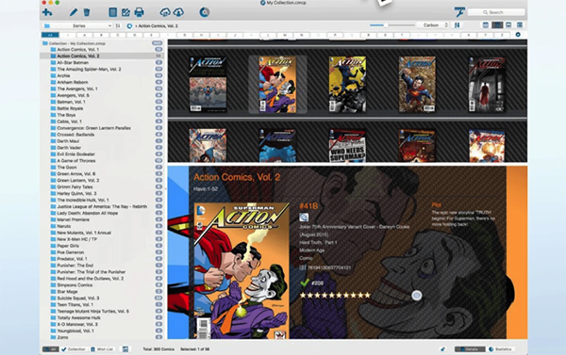
Task: Select letter C in the alphabet bar
Action: (118, 35)
